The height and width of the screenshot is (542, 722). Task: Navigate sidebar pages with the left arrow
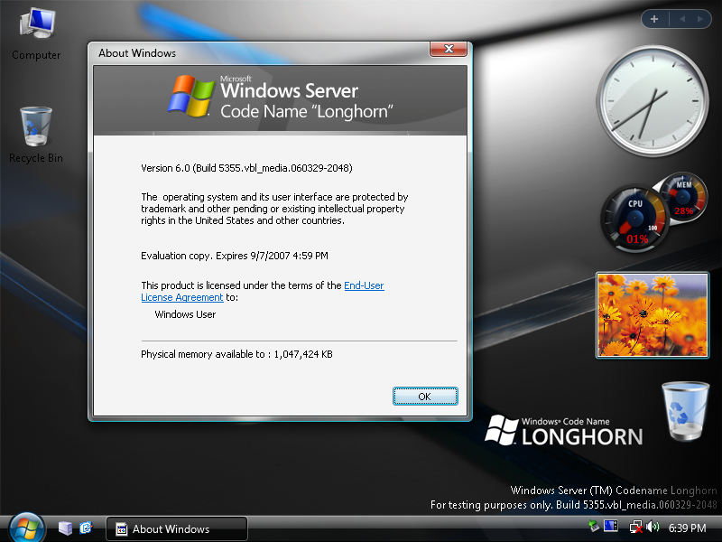[681, 18]
